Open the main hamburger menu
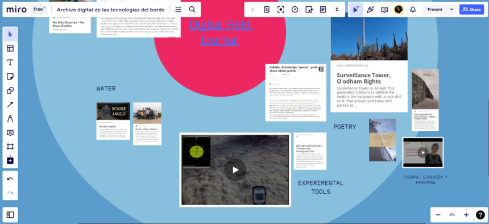Screen dimensions: 489x224 click(179, 9)
